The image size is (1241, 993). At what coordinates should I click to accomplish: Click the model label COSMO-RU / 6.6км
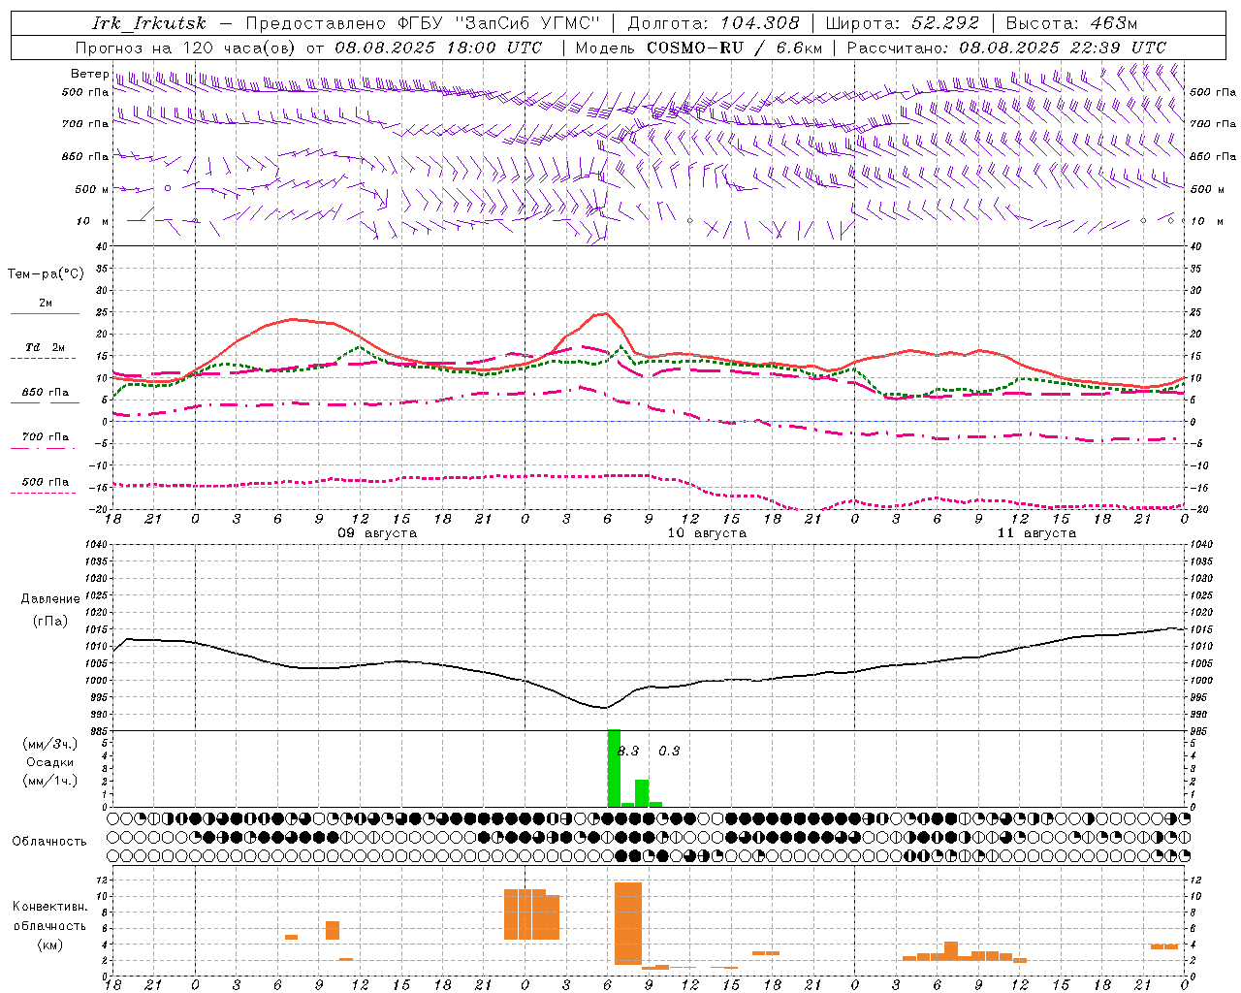point(735,48)
